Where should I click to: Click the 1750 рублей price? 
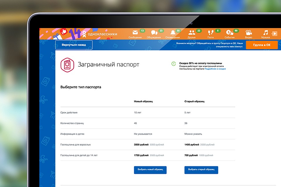[141, 155]
